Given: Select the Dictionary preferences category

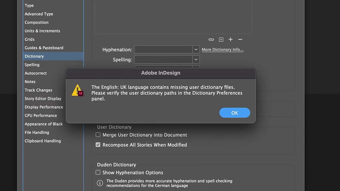Looking at the screenshot, I should [x=53, y=56].
